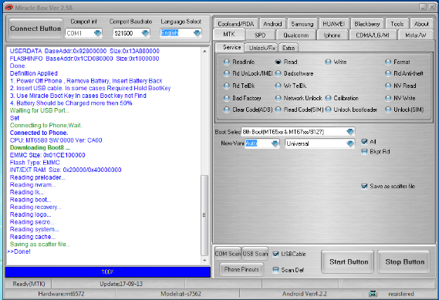Toggle the USBCable checkbox
Viewport: 439px width, 300px height.
click(275, 254)
